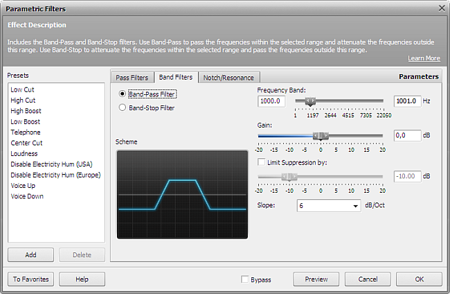Image resolution: width=450 pixels, height=294 pixels.
Task: Select Disable Electricity Hum (Europe) preset
Action: 55,175
